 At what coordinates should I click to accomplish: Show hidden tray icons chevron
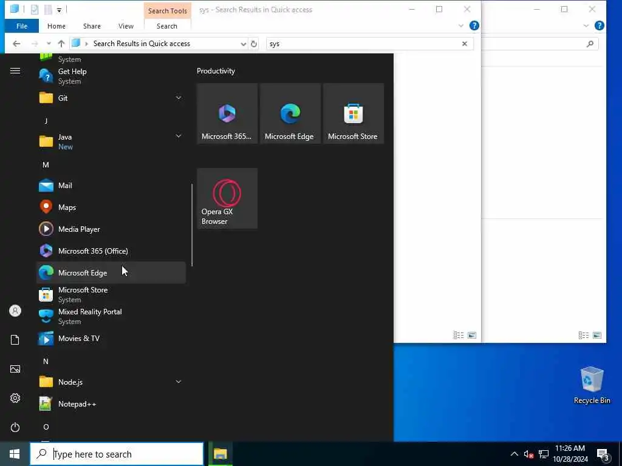click(x=514, y=454)
